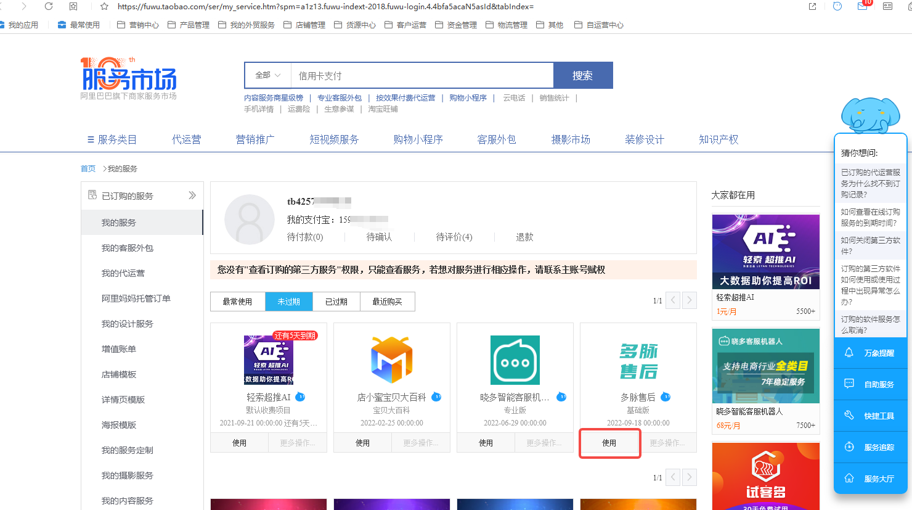Expand the 服务类目 category menu
Screen dimensions: 912x510
pyautogui.click(x=112, y=139)
